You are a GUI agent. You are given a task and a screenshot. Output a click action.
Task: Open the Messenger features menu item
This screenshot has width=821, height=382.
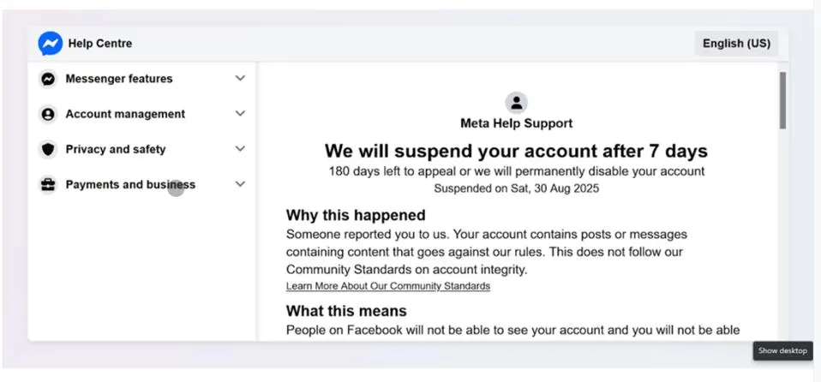pyautogui.click(x=119, y=79)
